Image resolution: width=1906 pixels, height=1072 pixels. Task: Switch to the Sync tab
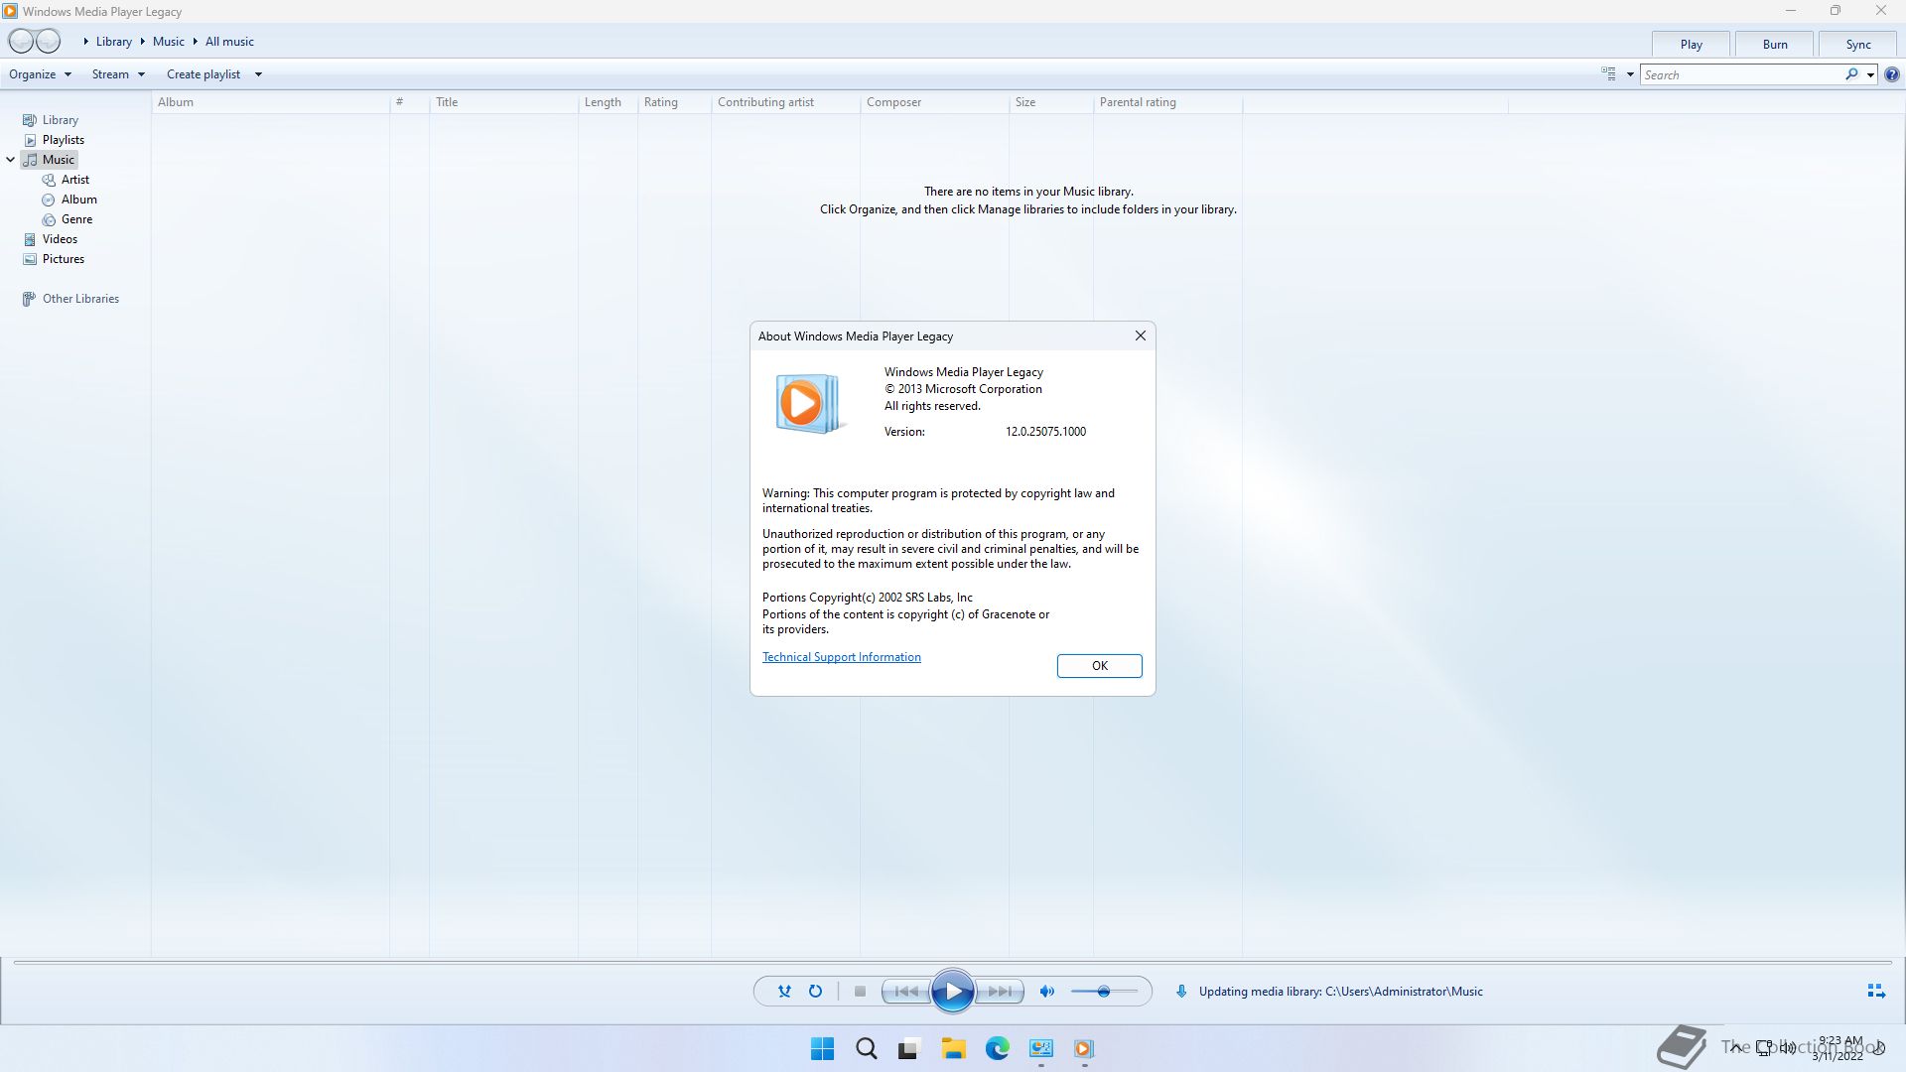coord(1858,45)
